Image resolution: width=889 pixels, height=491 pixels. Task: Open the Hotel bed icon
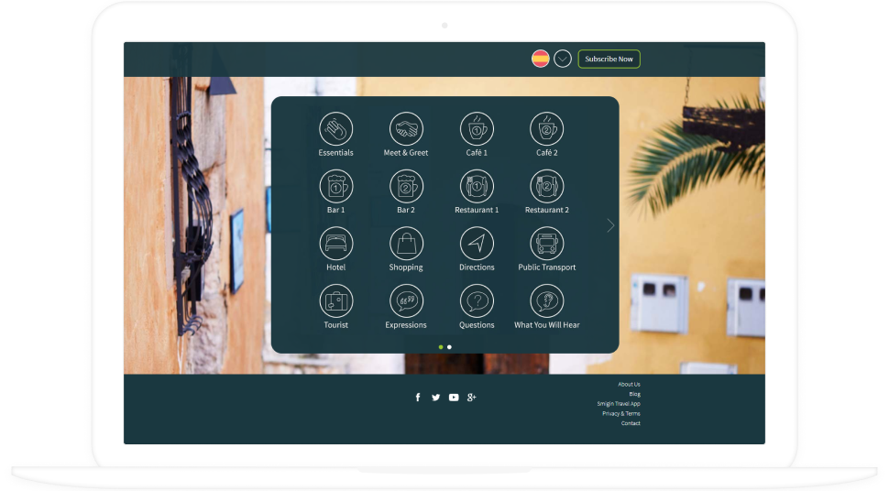tap(335, 244)
